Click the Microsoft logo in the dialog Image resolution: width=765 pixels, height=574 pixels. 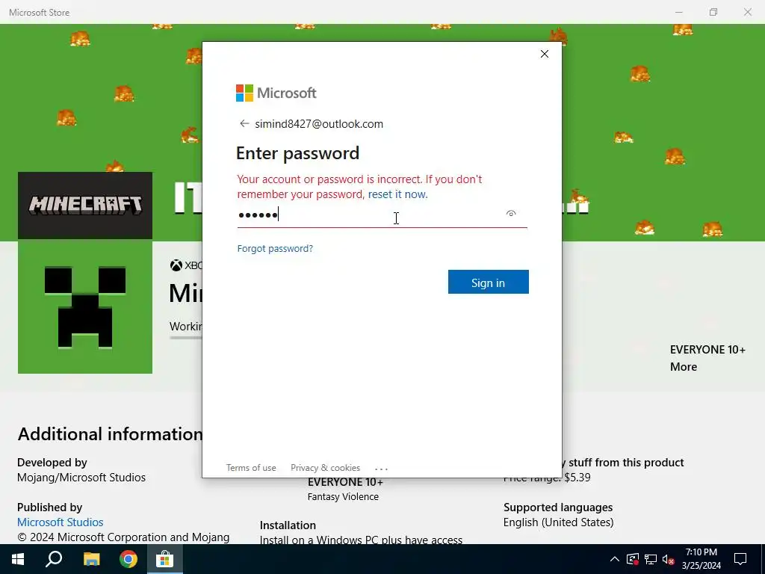tap(276, 93)
